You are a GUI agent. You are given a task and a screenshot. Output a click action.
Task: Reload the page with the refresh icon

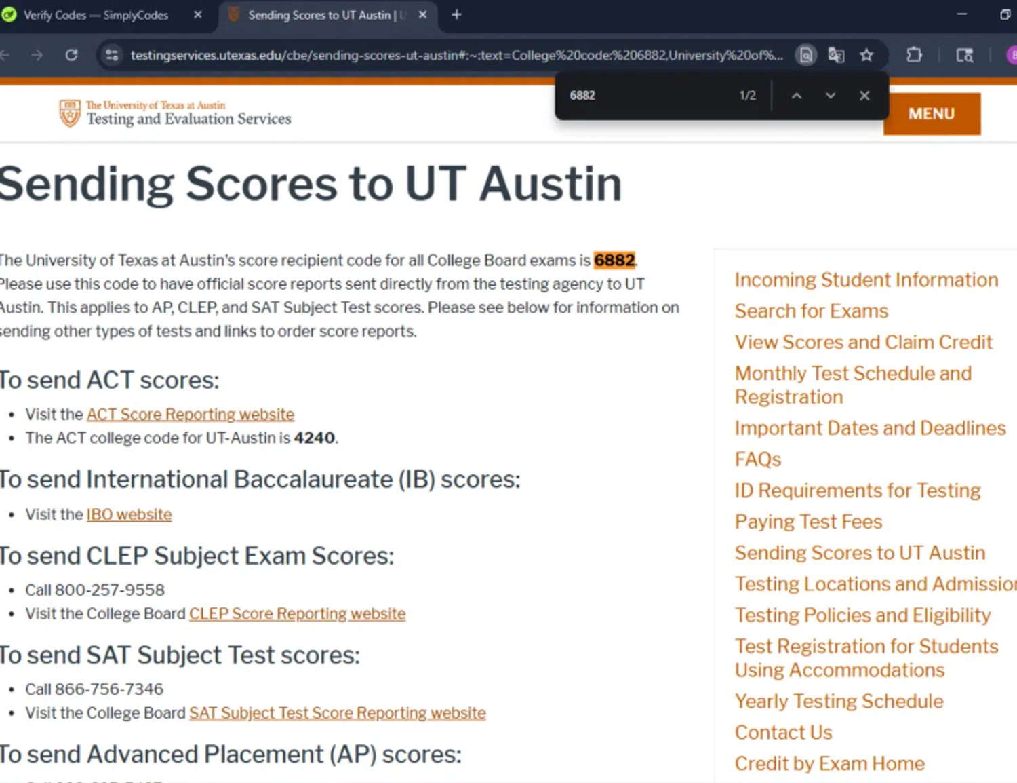[x=71, y=55]
